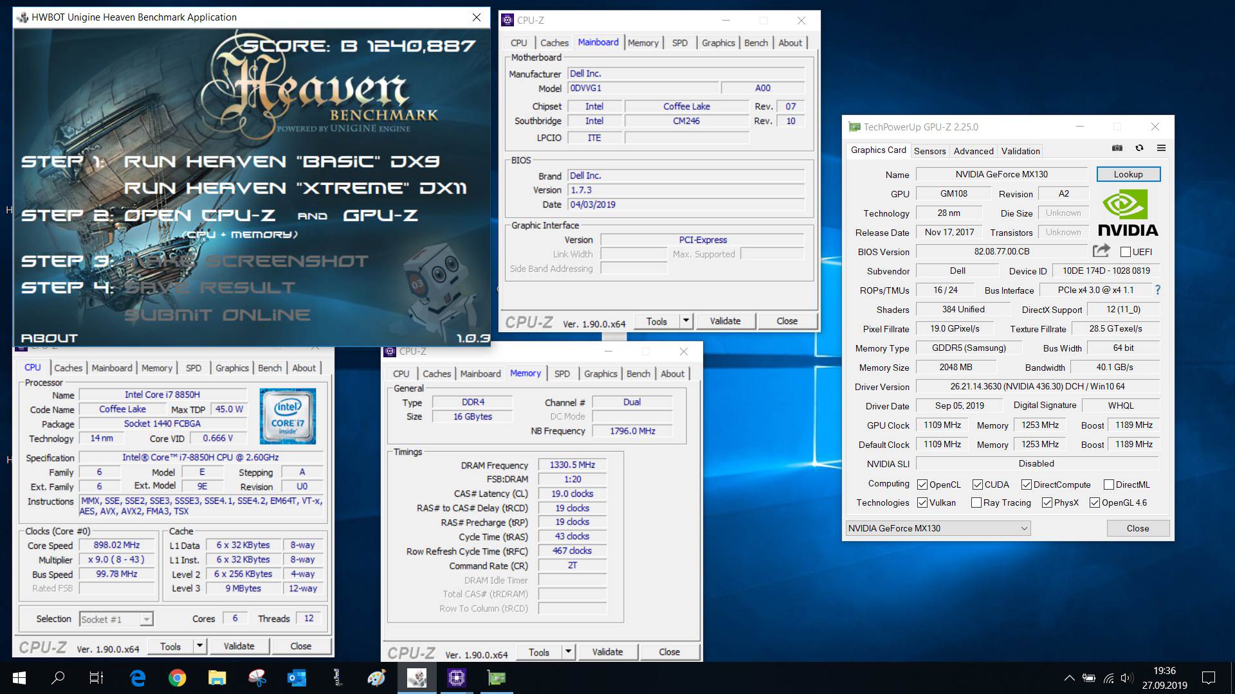Click Wi-Fi network tray icon
1235x694 pixels.
1108,678
